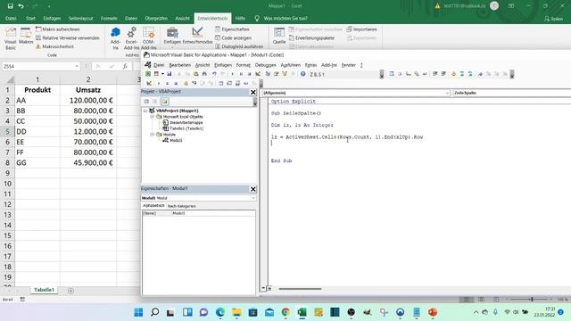The width and height of the screenshot is (571, 321).
Task: Click Dialogfeld ausführen
Action: click(239, 46)
